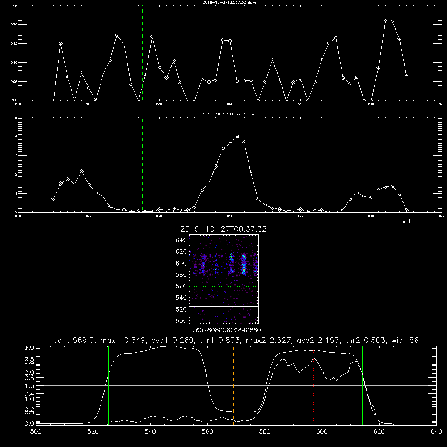This screenshot has height=447, width=447.
Task: Click the '600' x-axis label of the bottom plot
Action: (322, 432)
